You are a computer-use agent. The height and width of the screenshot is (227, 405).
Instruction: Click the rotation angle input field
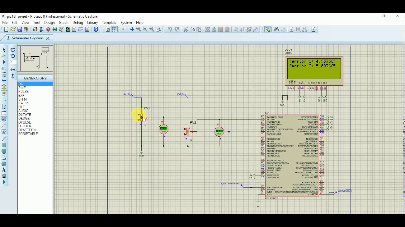coord(13,62)
